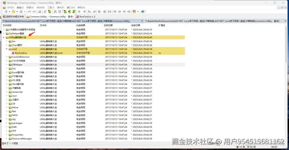Click the folder icon of the DBHelper row
Image resolution: width=289 pixels, height=150 pixels.
[10, 65]
